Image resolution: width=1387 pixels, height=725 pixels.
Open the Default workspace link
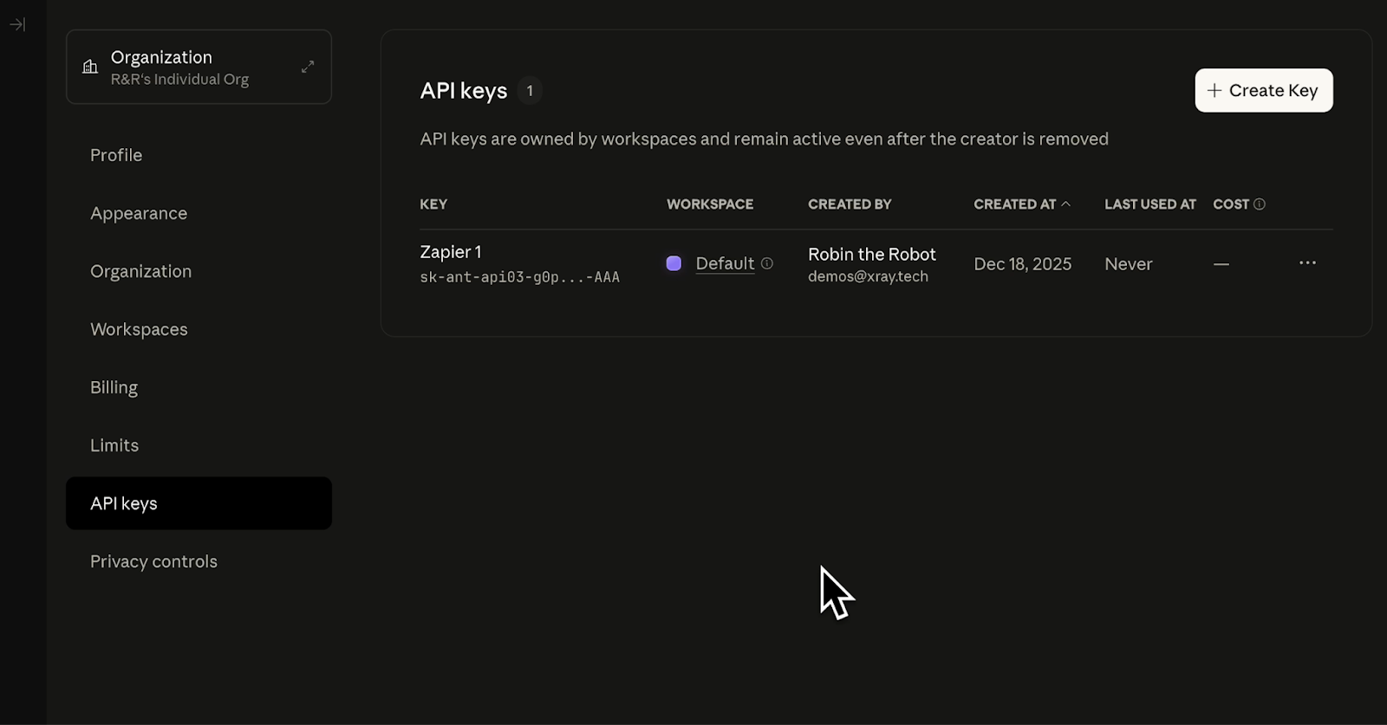pyautogui.click(x=725, y=263)
